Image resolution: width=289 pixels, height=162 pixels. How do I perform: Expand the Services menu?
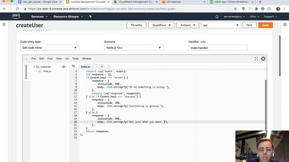pyautogui.click(x=39, y=17)
